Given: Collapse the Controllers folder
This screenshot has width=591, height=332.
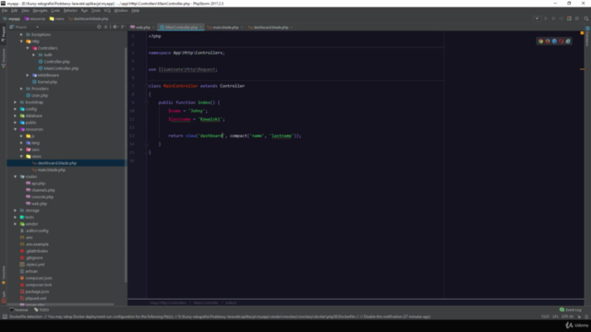Looking at the screenshot, I should click(x=28, y=48).
